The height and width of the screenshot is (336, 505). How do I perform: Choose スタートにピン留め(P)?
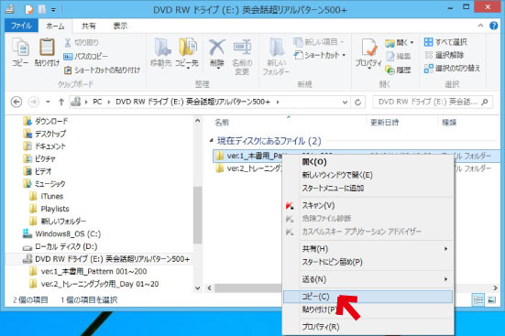pos(368,262)
